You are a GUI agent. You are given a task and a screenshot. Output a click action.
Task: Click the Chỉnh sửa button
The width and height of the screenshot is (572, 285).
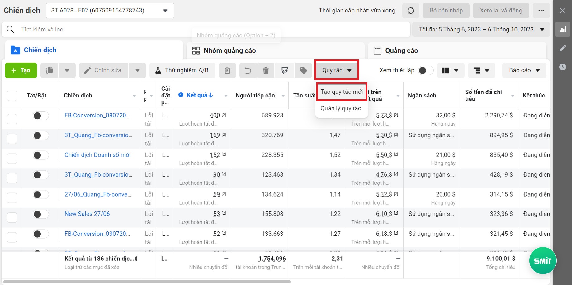[x=103, y=70]
